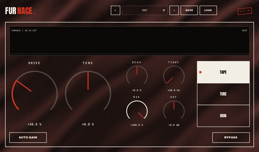Screen dimensions: 259x152
Task: Click the FURNACE / IN VS OUT display
Action: (129, 41)
